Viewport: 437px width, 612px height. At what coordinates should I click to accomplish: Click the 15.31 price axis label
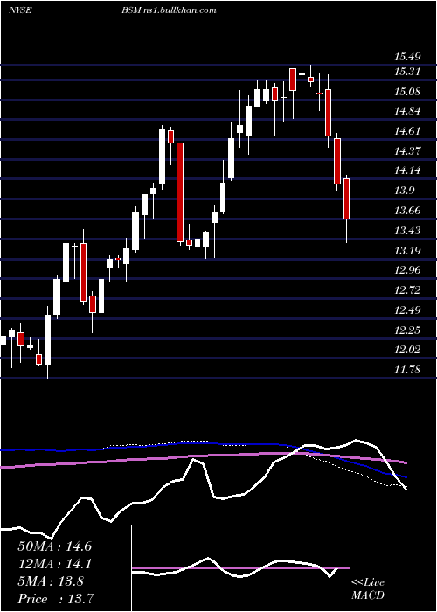407,72
